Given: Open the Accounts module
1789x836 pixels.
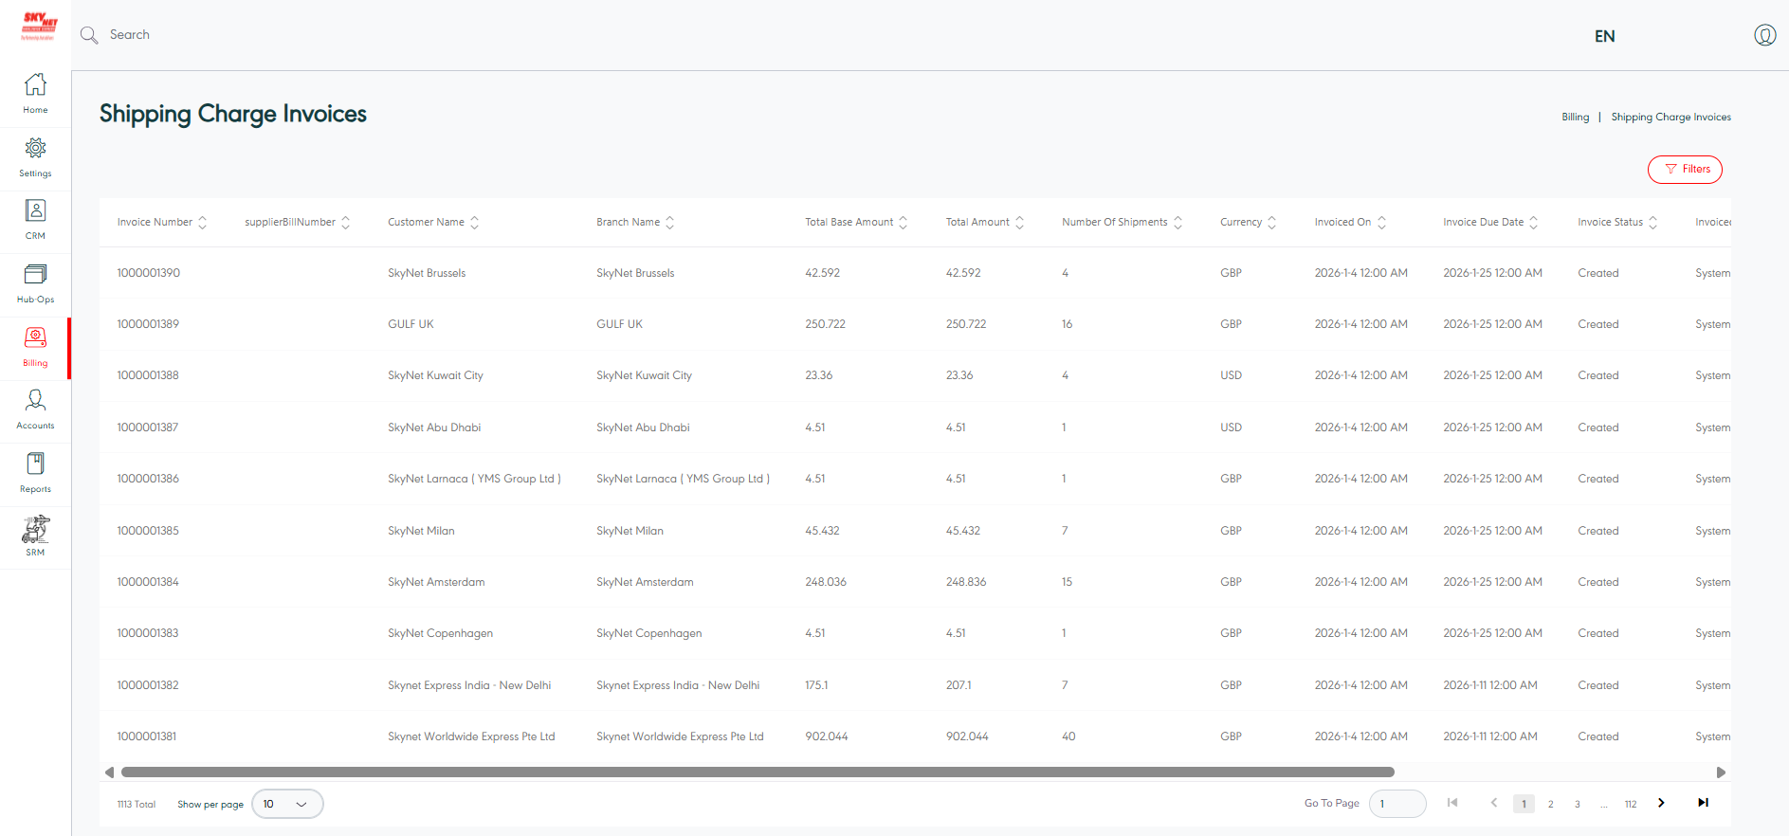Looking at the screenshot, I should tap(35, 409).
